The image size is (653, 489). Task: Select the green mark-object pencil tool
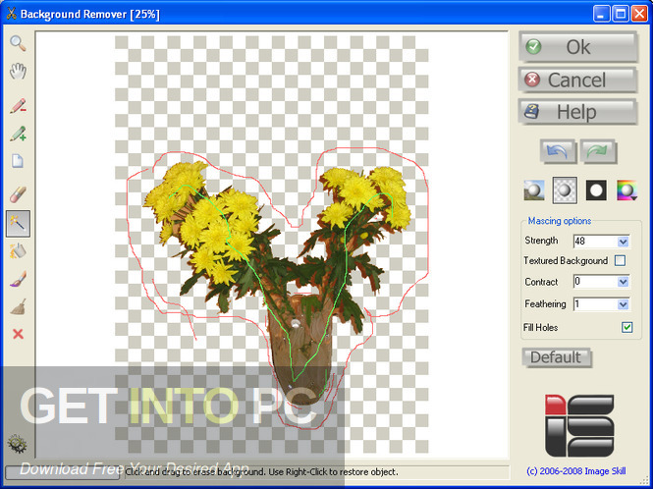18,134
